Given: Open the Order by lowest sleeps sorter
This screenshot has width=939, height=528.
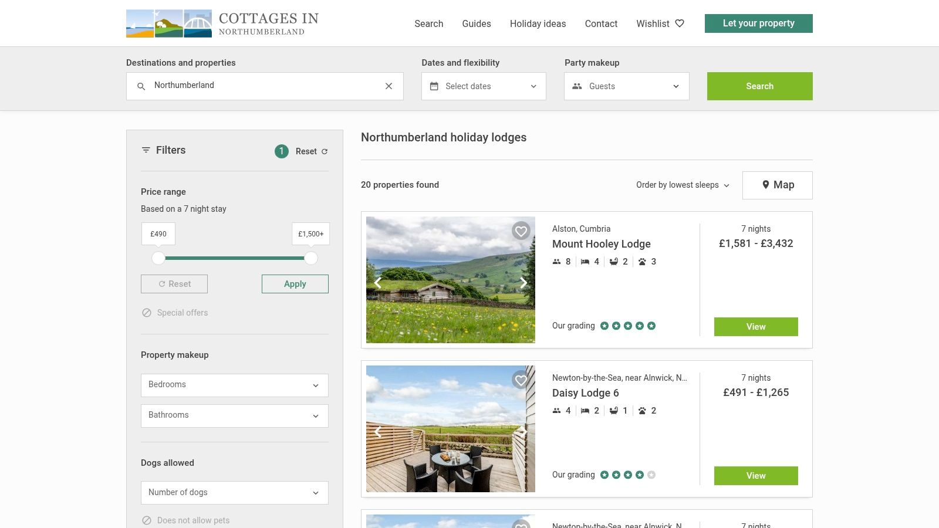Looking at the screenshot, I should 683,185.
